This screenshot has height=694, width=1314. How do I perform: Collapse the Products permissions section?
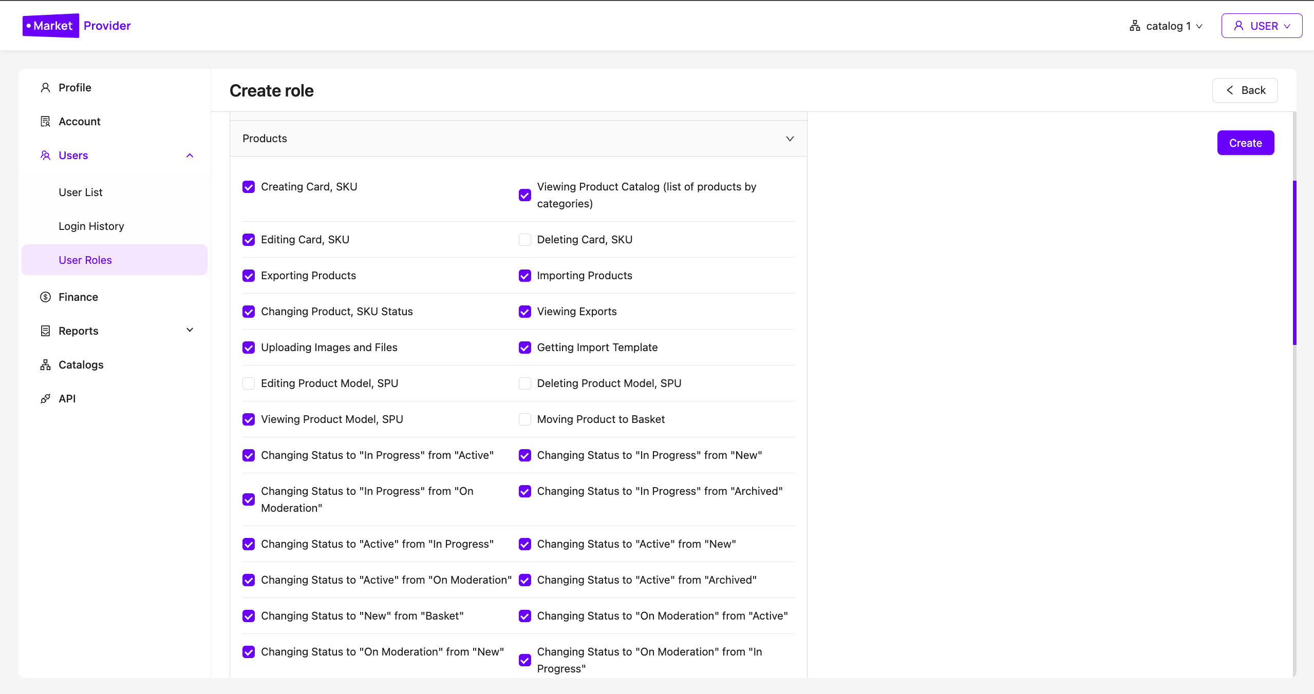pyautogui.click(x=790, y=139)
